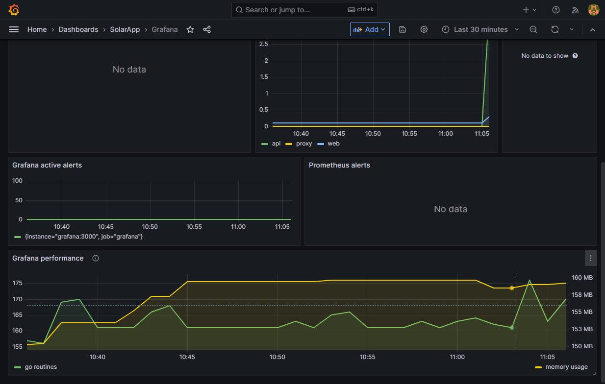
Task: Collapse top toolbar with chevron up
Action: 593,29
